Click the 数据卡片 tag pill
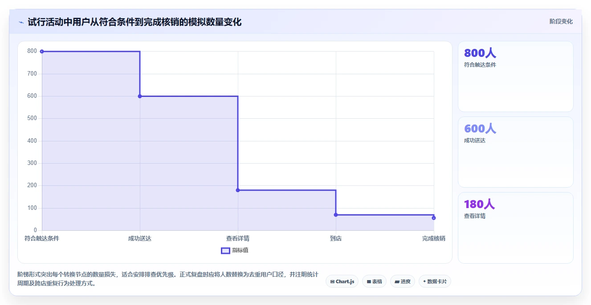The height and width of the screenshot is (305, 591). [435, 281]
